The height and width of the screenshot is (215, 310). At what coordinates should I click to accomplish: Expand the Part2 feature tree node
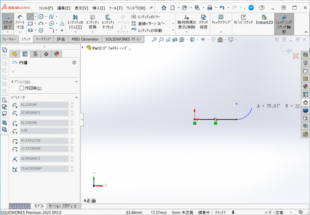(83, 48)
